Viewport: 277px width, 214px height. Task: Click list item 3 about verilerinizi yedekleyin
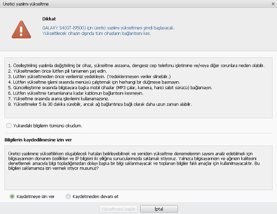coord(89,76)
